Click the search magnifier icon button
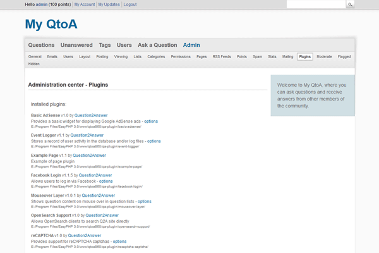This screenshot has width=379, height=253. (350, 4)
